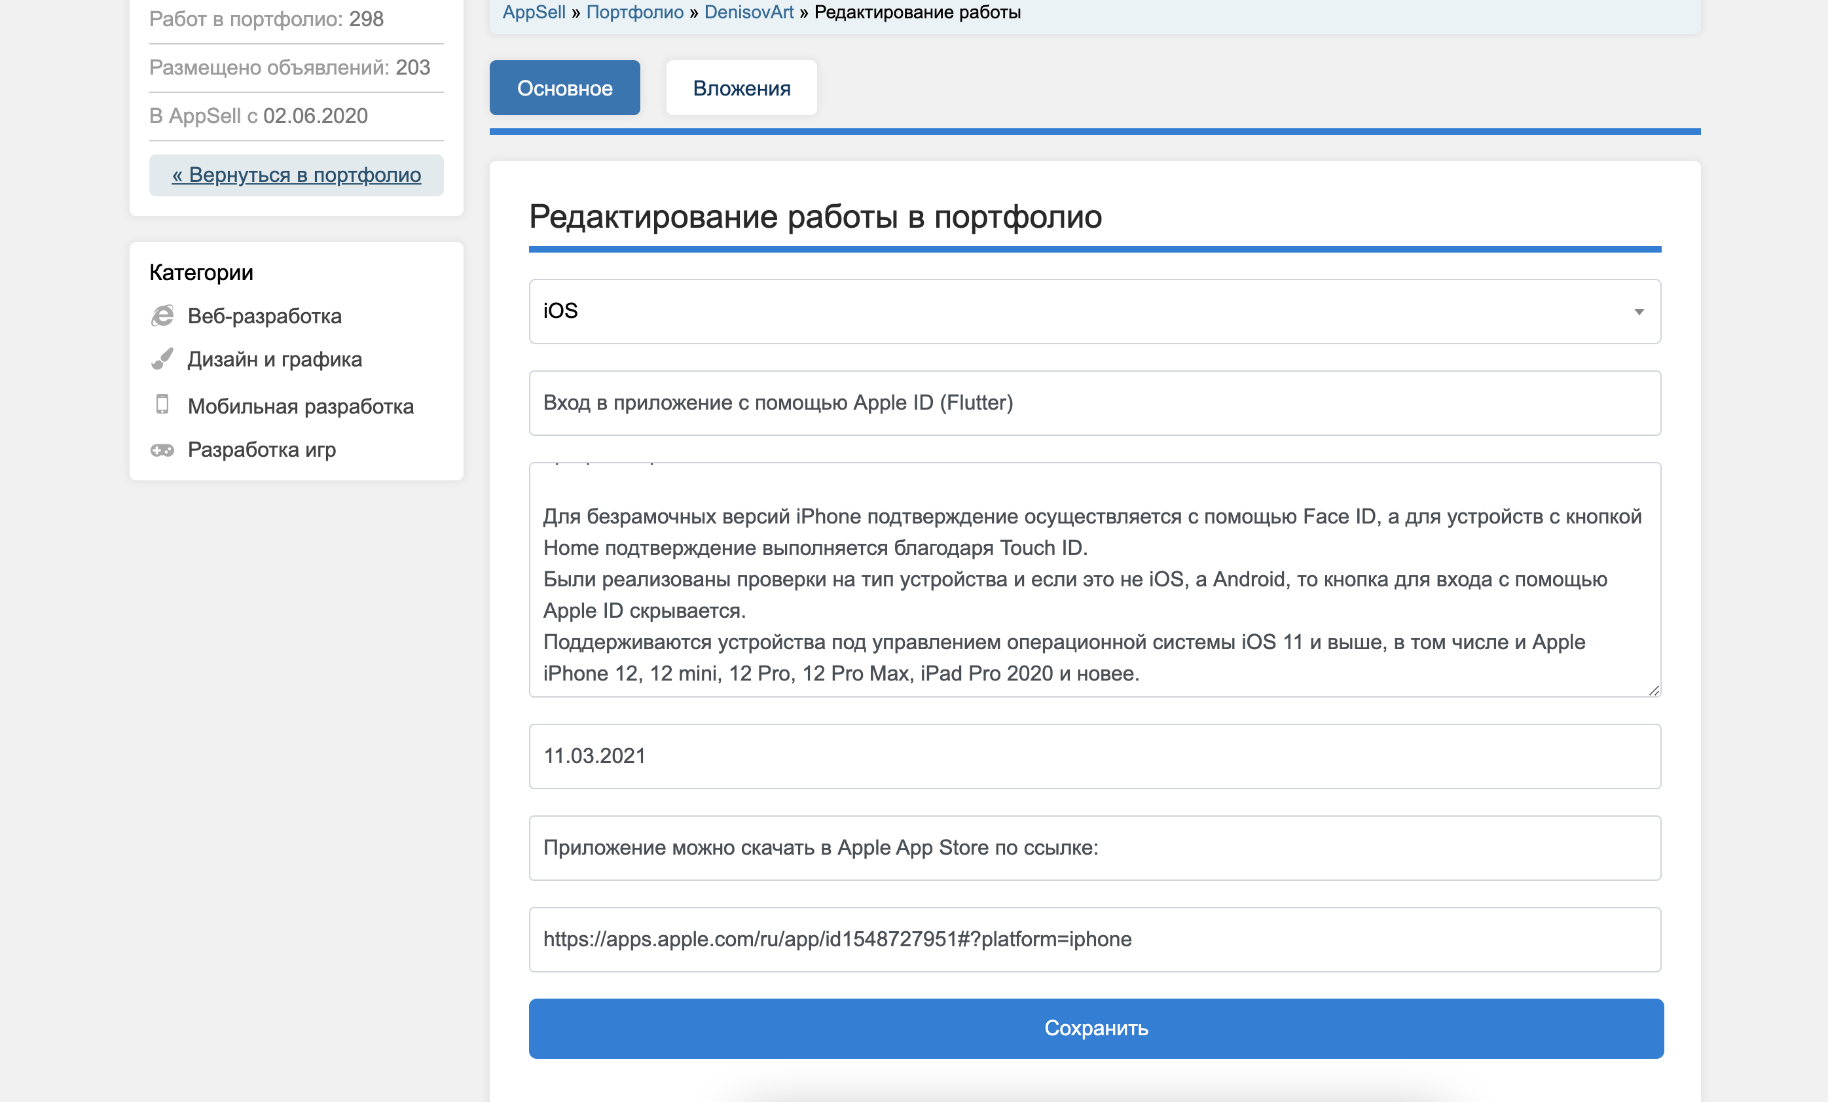The width and height of the screenshot is (1828, 1102).
Task: Switch to the Вложения tab
Action: click(x=741, y=88)
